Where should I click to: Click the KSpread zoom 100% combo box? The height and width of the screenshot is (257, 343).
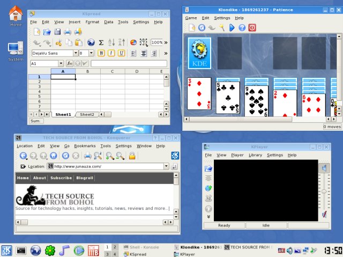pyautogui.click(x=157, y=42)
